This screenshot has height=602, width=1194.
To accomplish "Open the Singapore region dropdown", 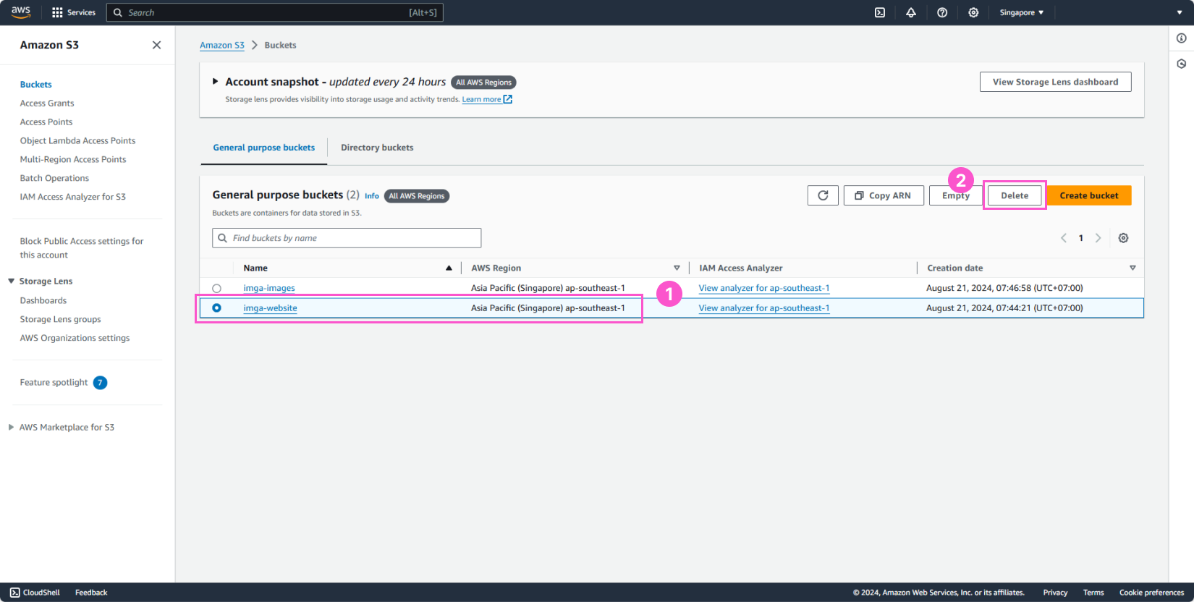I will pos(1022,12).
